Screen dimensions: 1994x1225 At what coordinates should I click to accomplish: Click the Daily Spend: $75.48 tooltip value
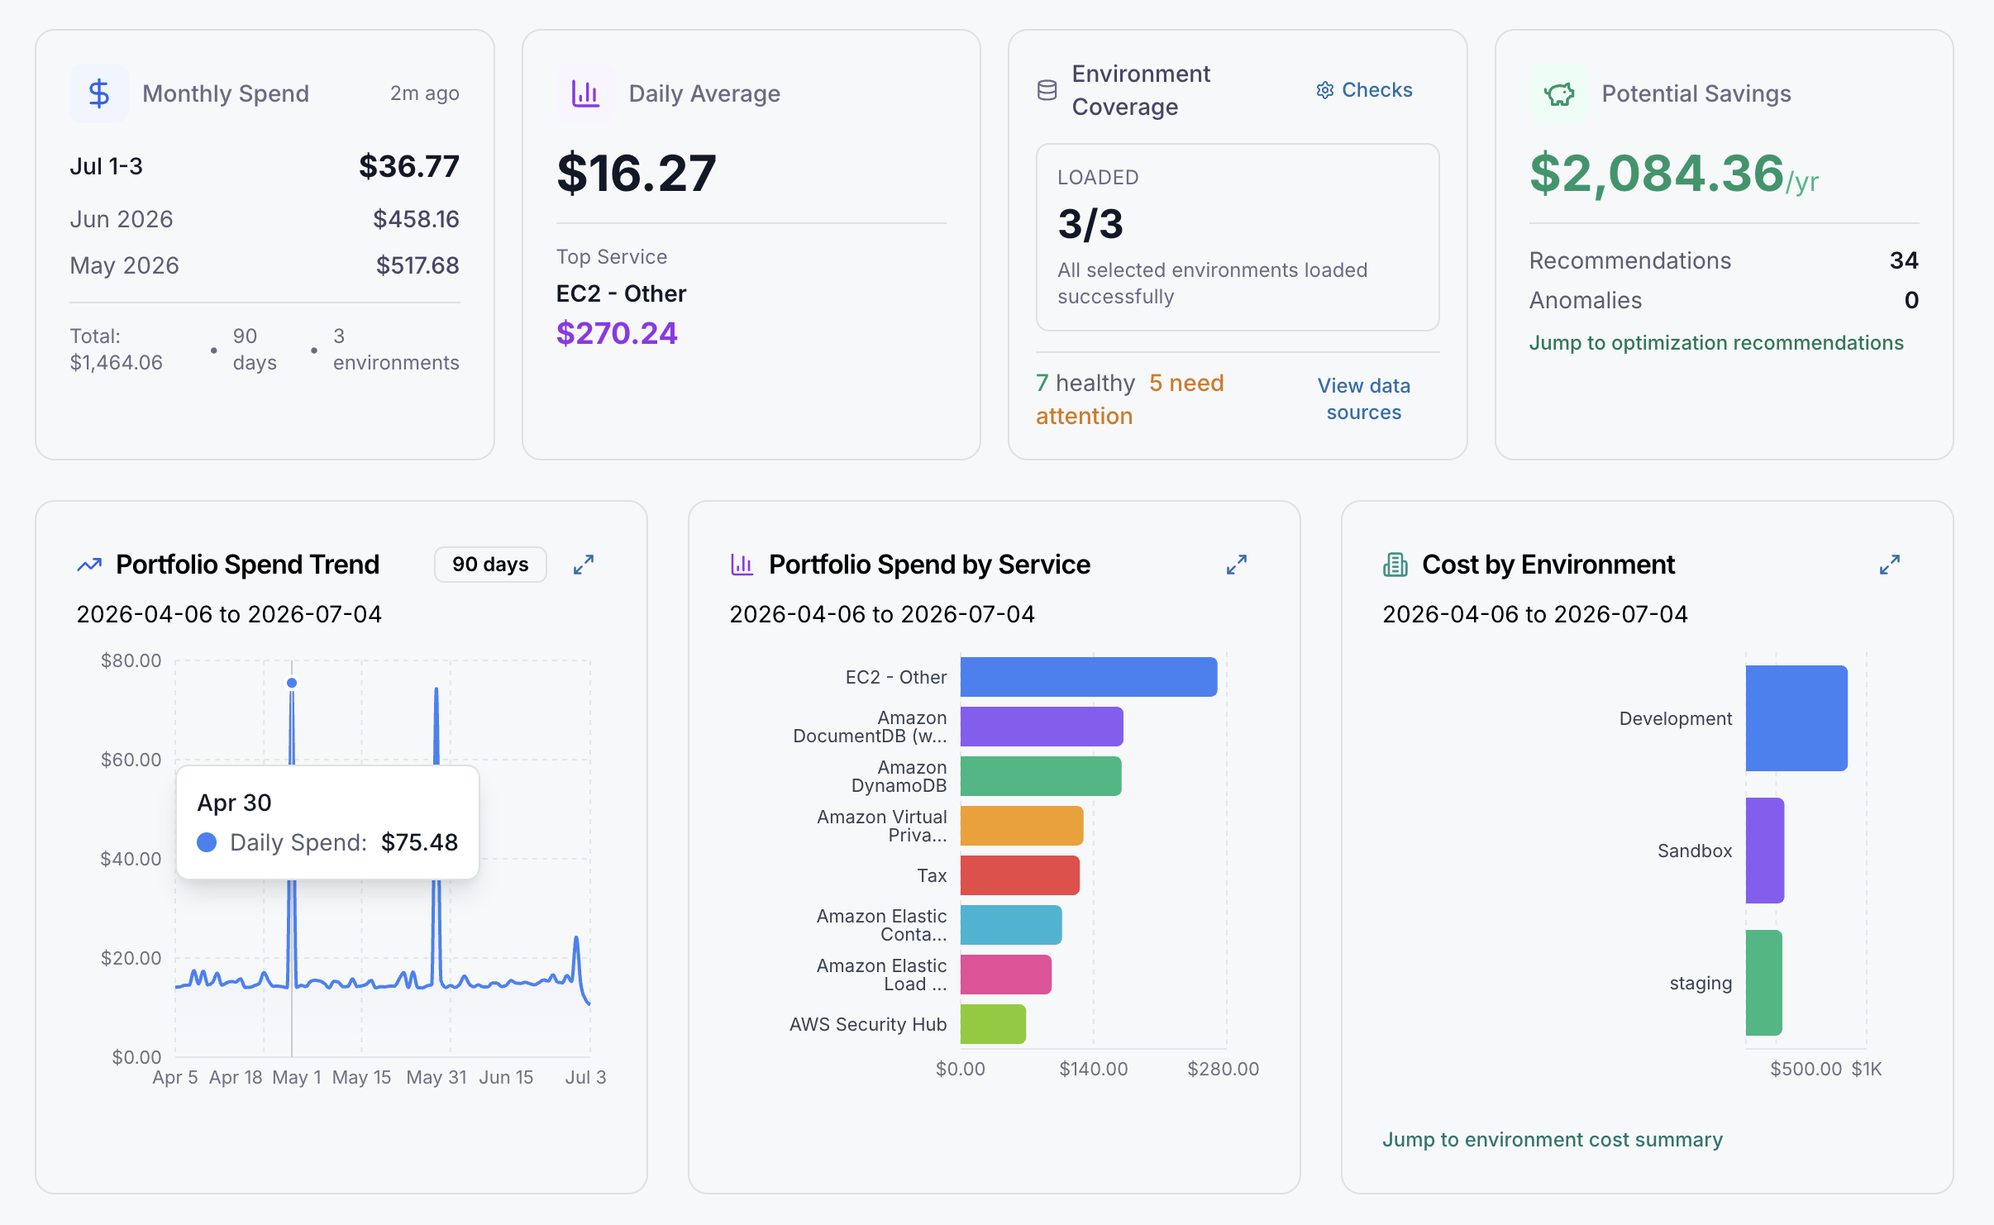click(x=419, y=842)
